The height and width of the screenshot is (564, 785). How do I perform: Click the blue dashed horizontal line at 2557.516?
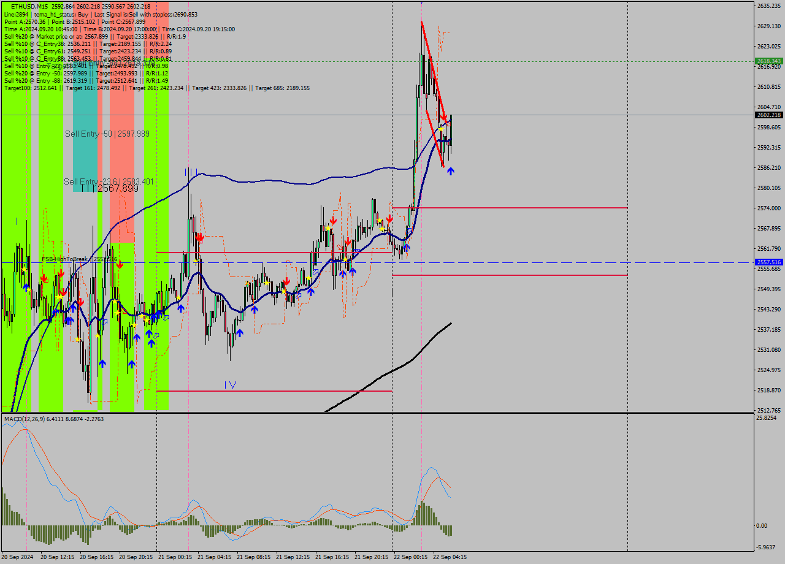coord(552,262)
